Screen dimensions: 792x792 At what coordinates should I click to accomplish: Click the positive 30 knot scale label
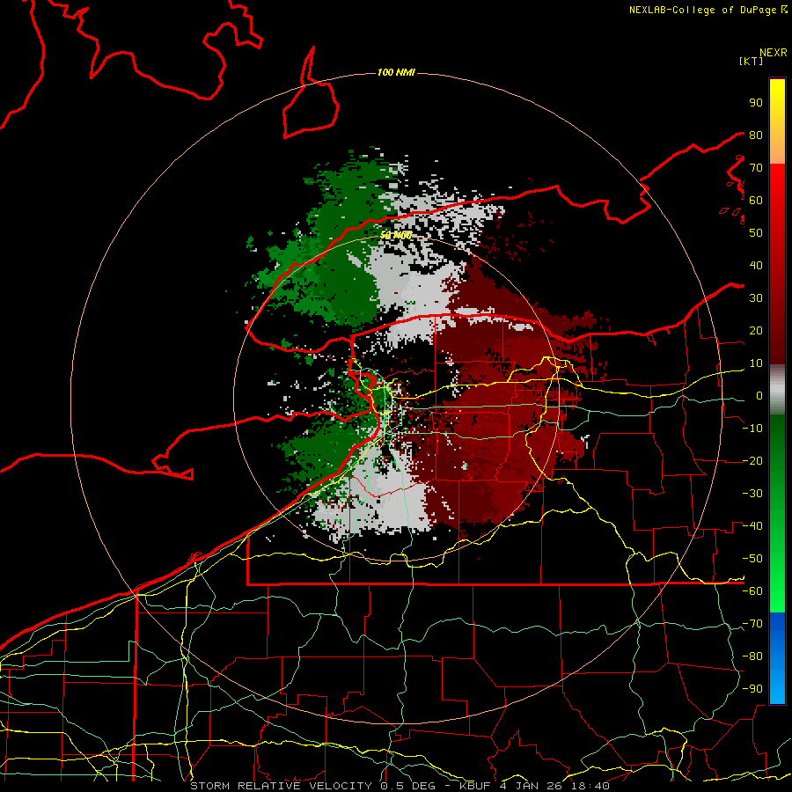[x=756, y=298]
